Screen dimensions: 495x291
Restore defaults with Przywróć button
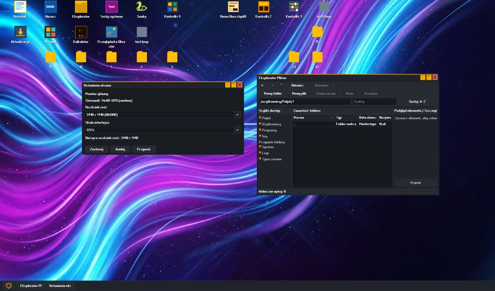pos(144,149)
